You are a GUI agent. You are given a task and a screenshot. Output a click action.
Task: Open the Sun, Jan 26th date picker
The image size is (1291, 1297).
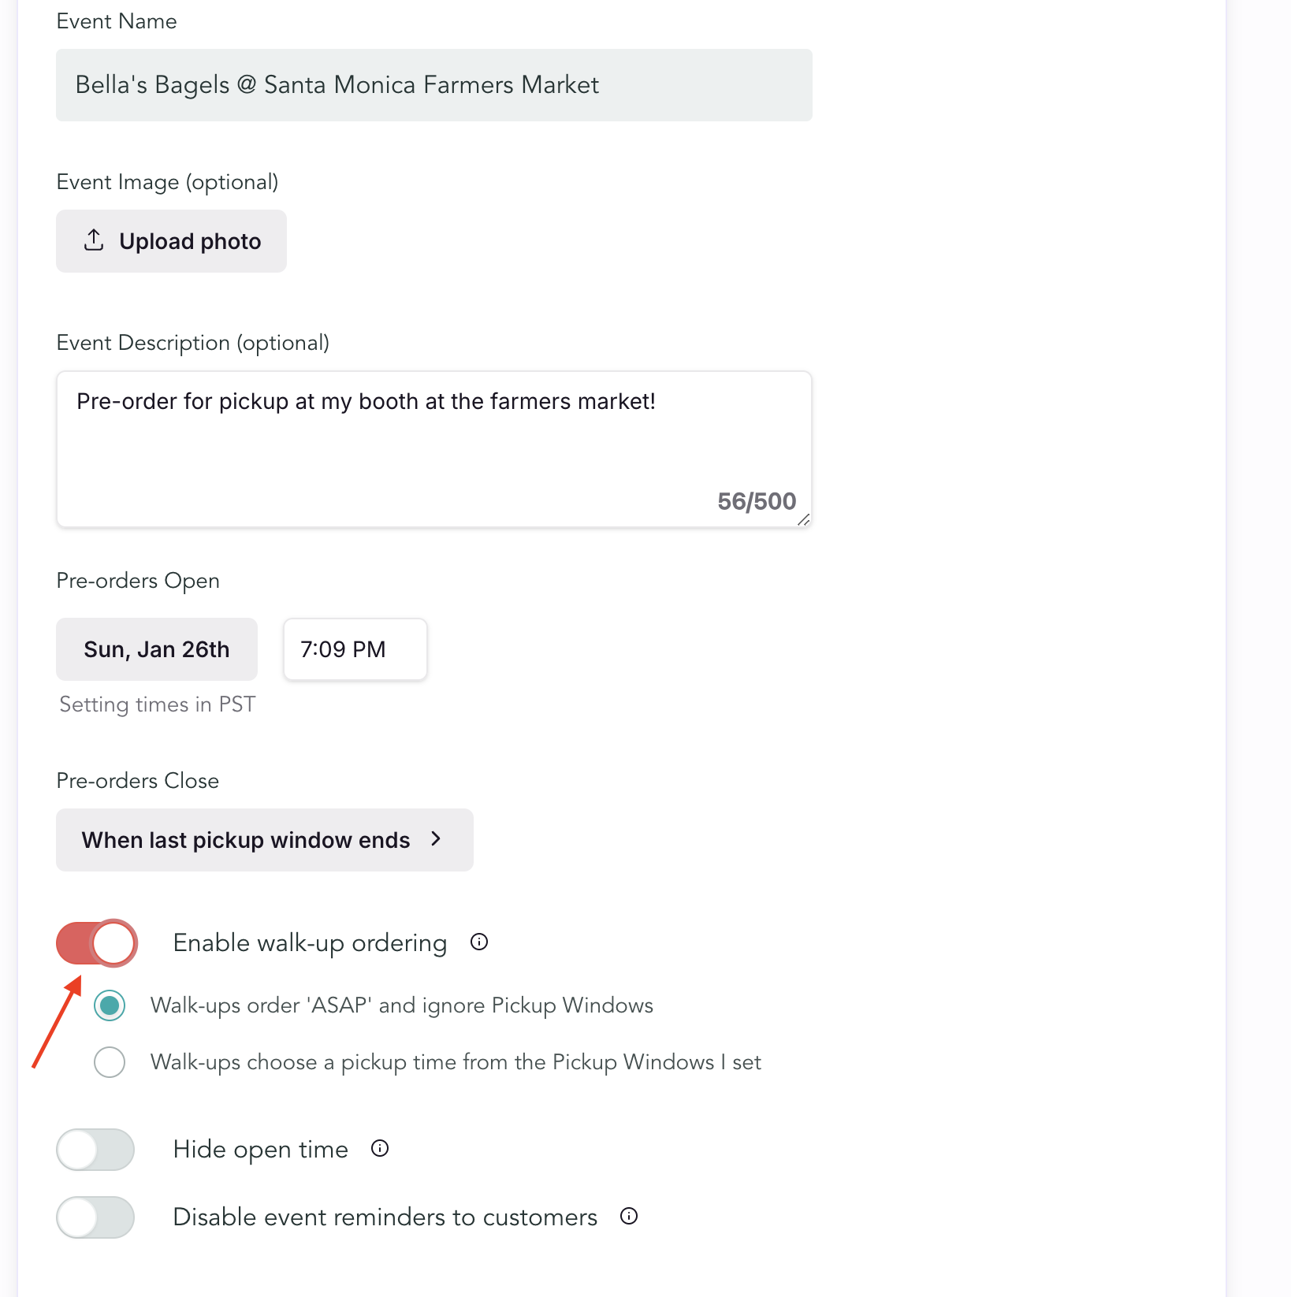[157, 649]
